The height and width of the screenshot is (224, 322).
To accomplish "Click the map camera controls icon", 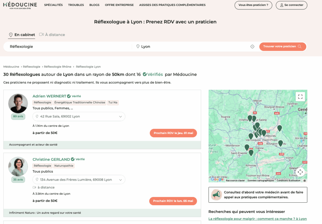I will [x=300, y=172].
